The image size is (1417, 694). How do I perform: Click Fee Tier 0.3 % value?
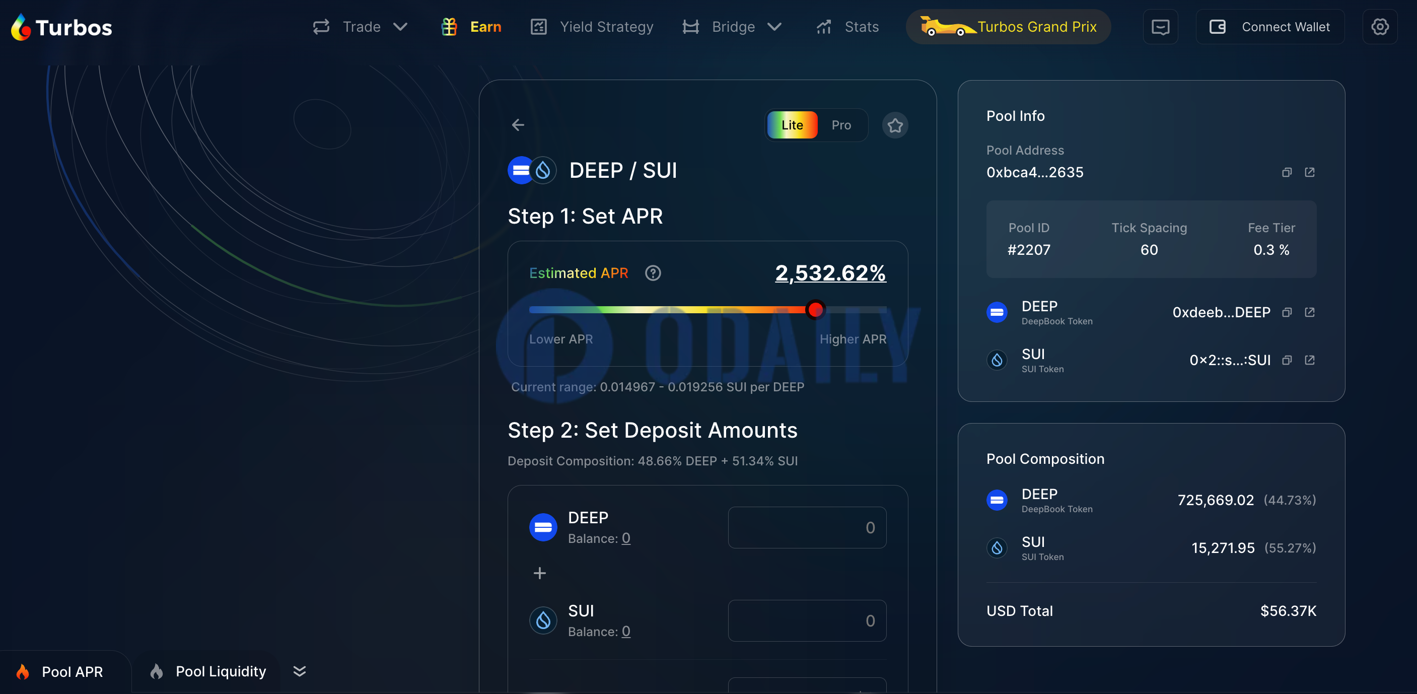[1271, 250]
